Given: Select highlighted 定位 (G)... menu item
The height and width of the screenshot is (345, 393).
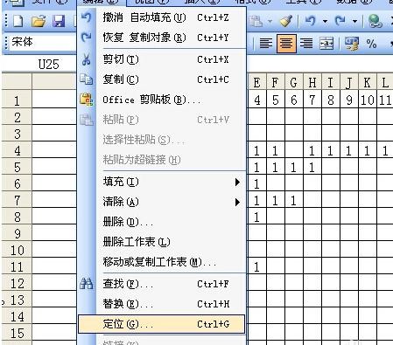Looking at the screenshot, I should pyautogui.click(x=161, y=324).
